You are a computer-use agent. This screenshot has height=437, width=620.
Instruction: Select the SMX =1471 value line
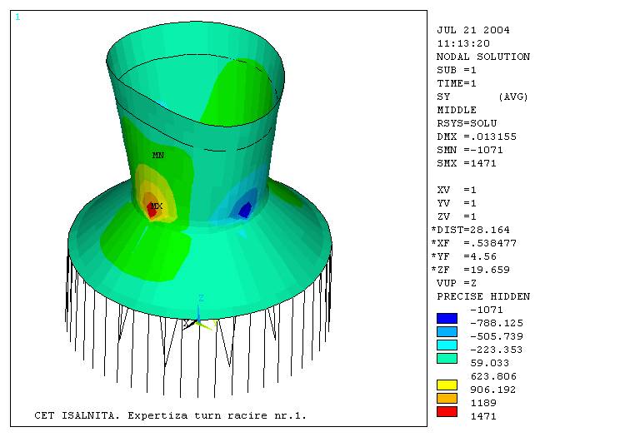466,163
